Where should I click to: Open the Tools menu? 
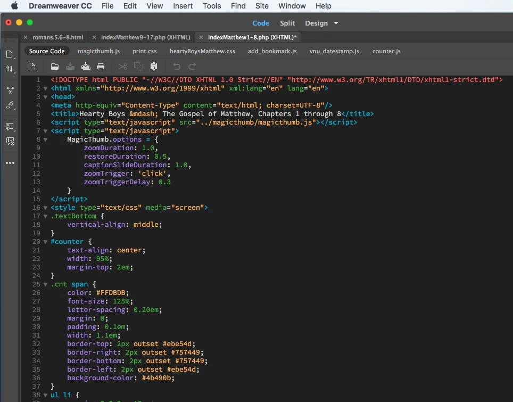212,6
